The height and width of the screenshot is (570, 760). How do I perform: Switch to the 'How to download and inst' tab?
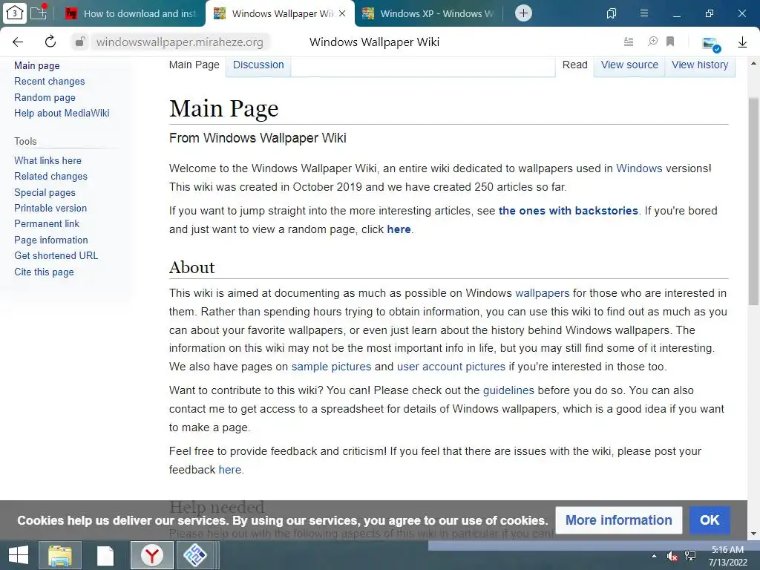(x=131, y=13)
